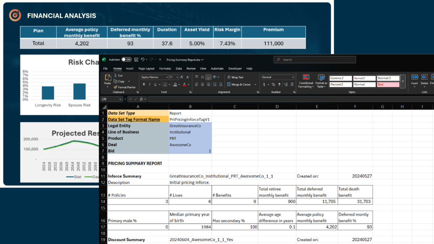Apply the Comma 2 cell style

coord(340,78)
